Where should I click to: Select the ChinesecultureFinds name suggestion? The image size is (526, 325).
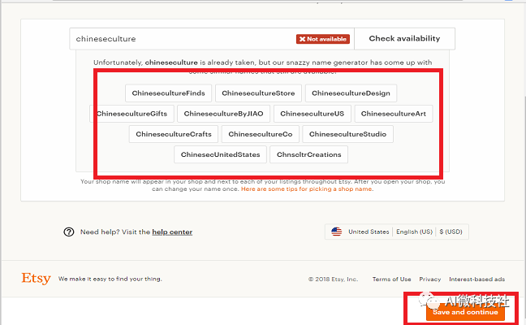[168, 93]
